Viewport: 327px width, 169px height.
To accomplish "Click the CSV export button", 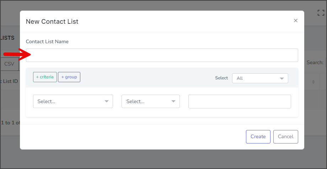I will pos(9,64).
